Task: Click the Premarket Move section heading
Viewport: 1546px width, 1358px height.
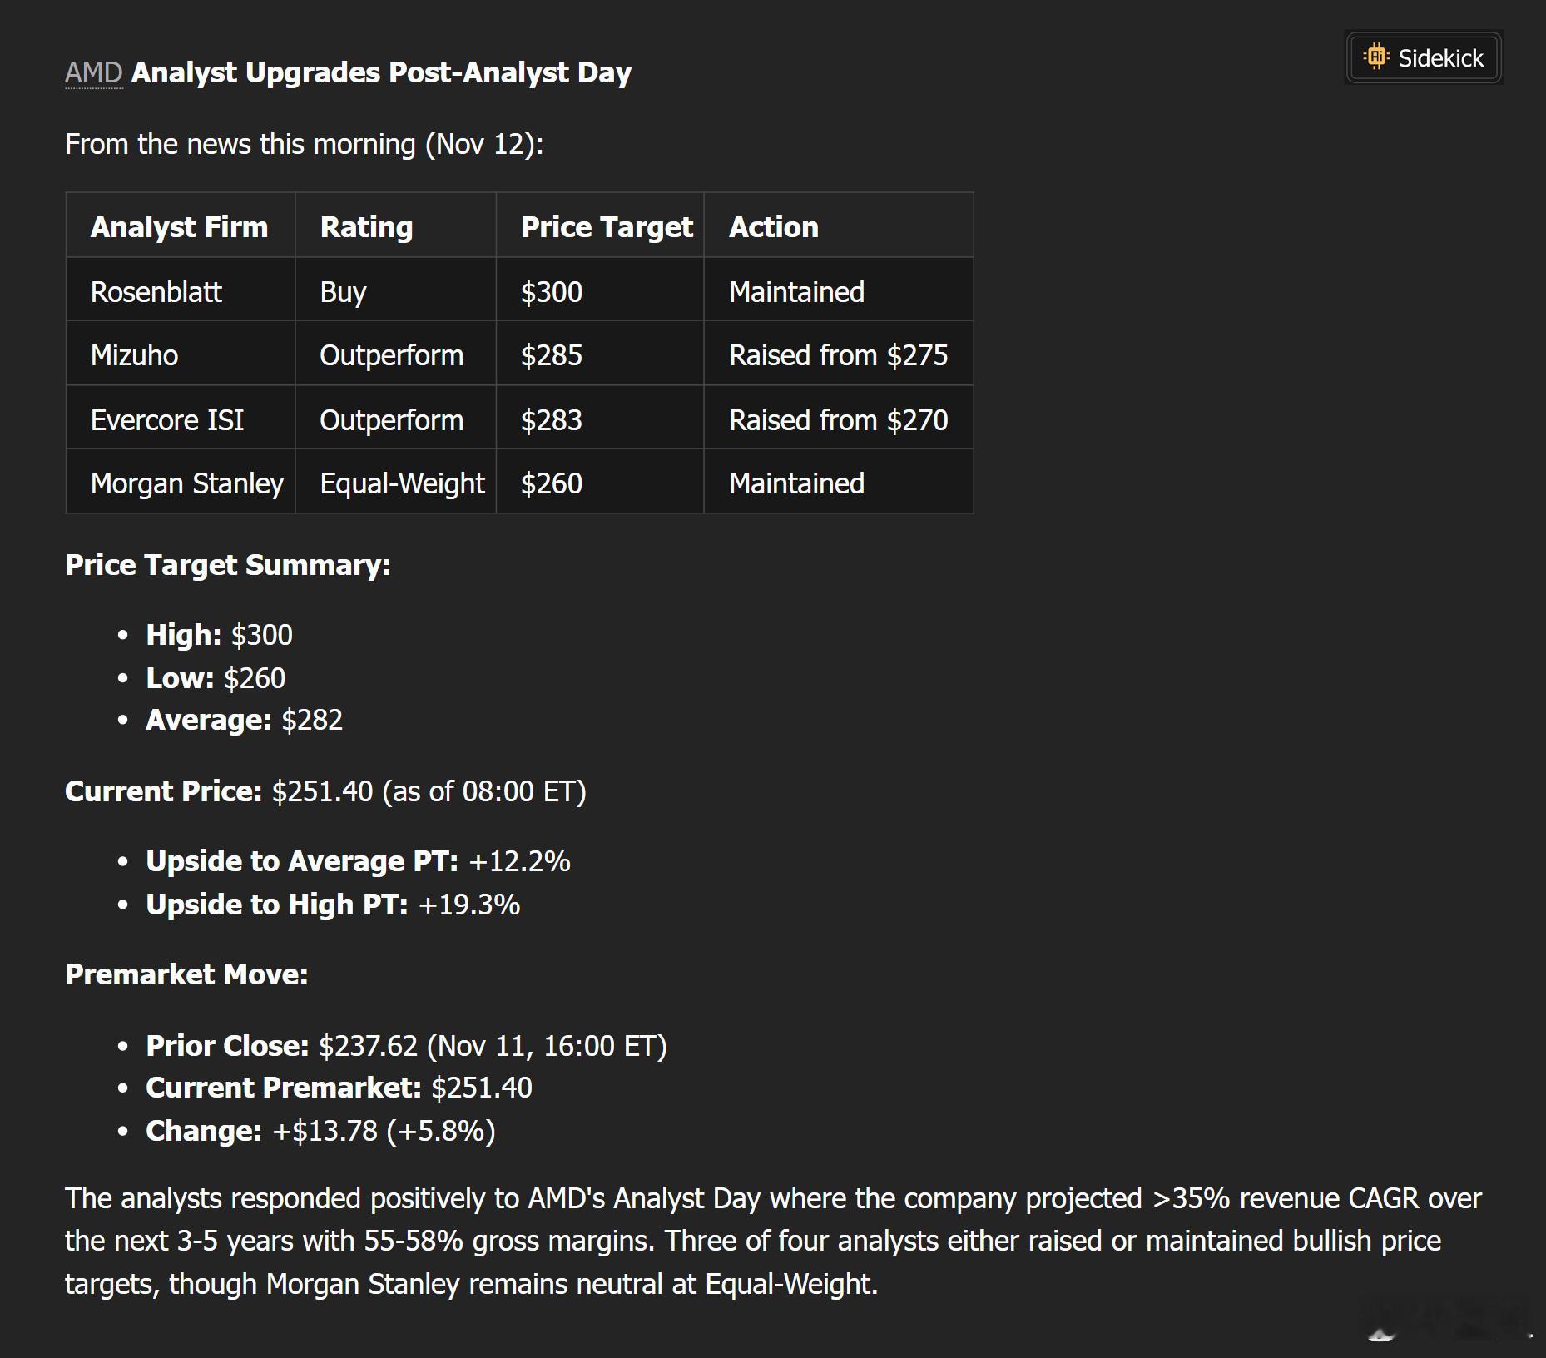Action: pyautogui.click(x=185, y=974)
